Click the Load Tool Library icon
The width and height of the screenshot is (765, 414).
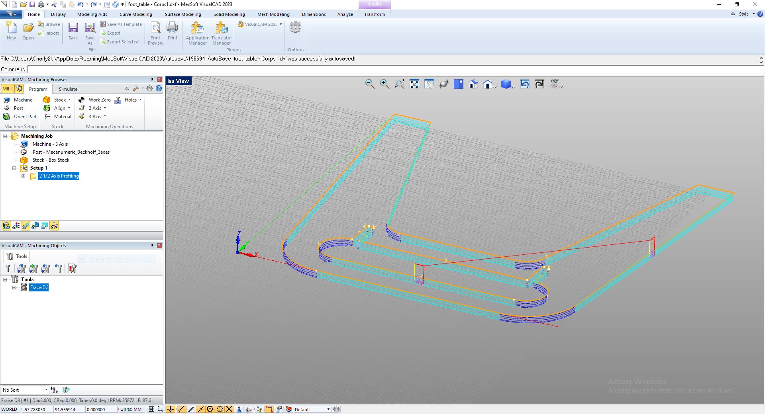tap(22, 269)
